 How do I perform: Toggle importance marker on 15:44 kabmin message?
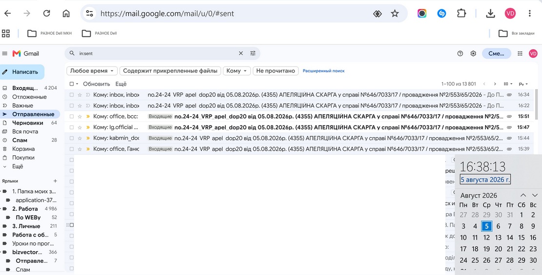click(88, 138)
